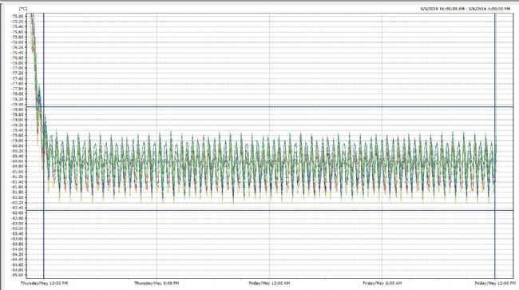Click the Thursday/May 12:00 PM axis label
Screen dimensions: 519x290
[44, 284]
